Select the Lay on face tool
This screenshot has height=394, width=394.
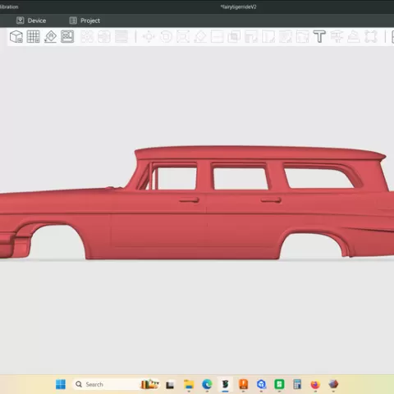pos(200,37)
